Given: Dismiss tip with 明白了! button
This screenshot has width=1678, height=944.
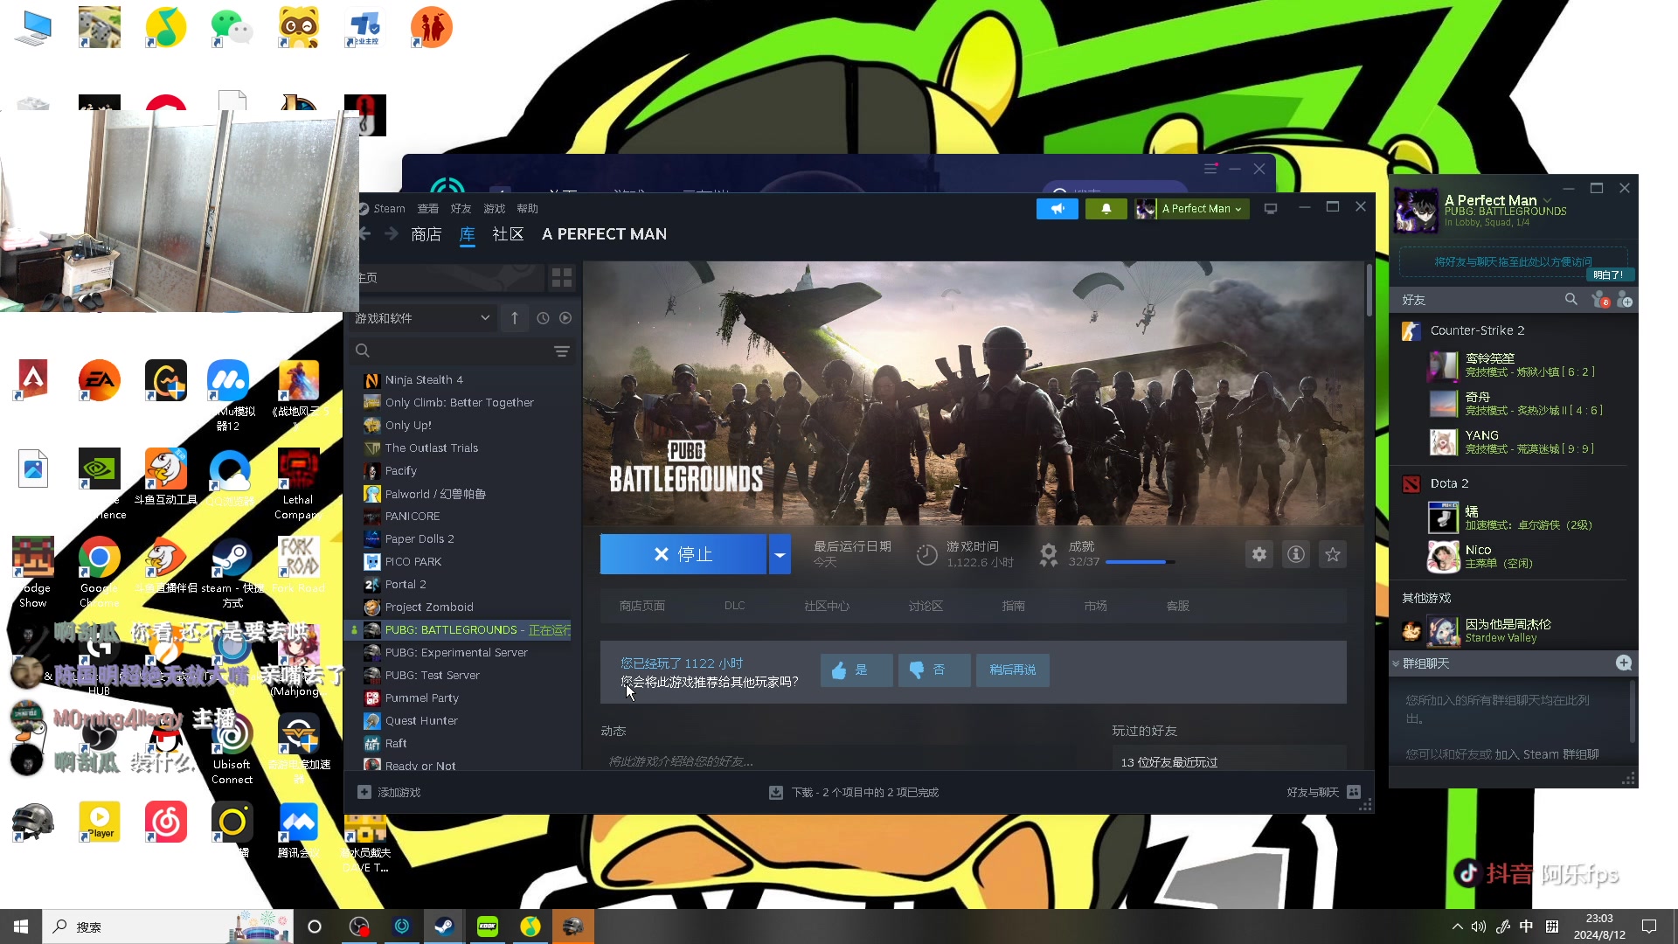Looking at the screenshot, I should coord(1608,274).
